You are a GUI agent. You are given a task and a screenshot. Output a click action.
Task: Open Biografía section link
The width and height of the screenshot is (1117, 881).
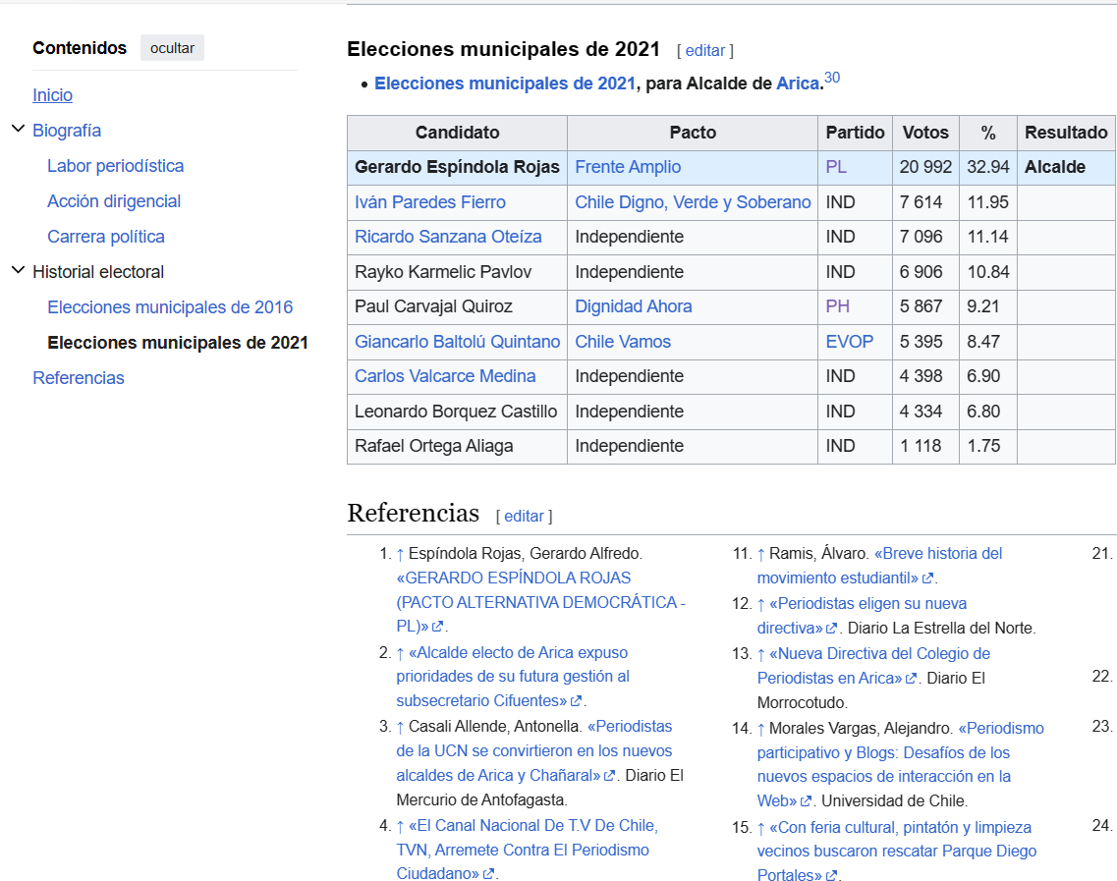pyautogui.click(x=67, y=131)
